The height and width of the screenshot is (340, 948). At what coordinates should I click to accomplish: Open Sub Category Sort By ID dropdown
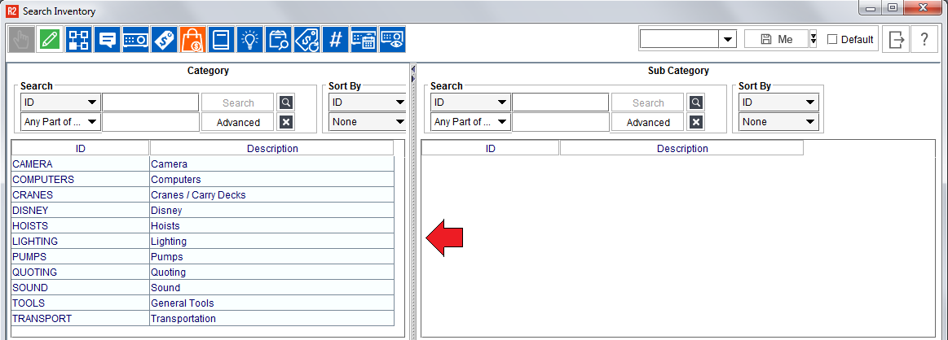point(778,102)
